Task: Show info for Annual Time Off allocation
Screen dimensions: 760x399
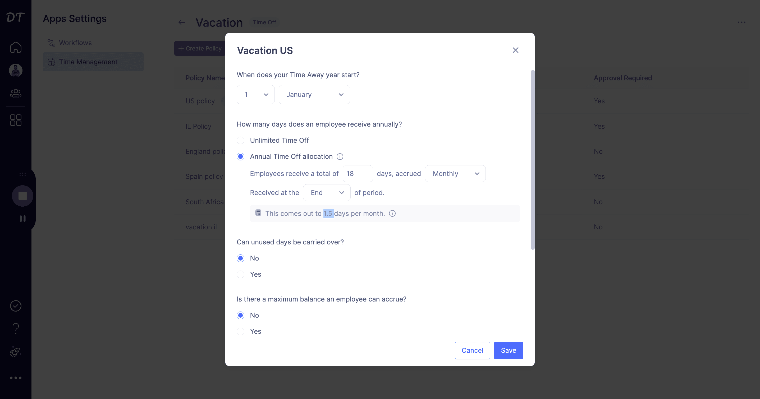Action: (340, 157)
